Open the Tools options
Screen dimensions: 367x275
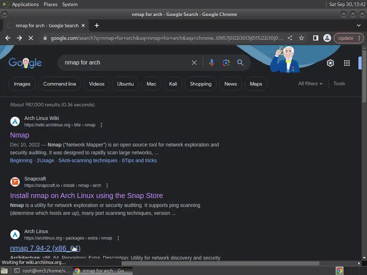tap(339, 83)
